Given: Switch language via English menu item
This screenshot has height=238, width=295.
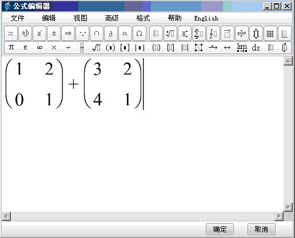Looking at the screenshot, I should pos(206,18).
